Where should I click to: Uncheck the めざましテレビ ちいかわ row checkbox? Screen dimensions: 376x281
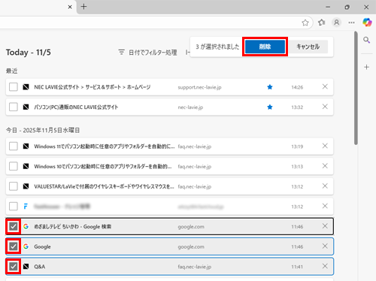pyautogui.click(x=14, y=226)
